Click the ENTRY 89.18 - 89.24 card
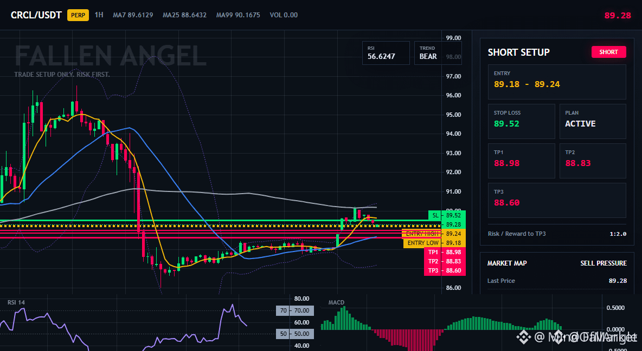The image size is (642, 351). [x=557, y=82]
